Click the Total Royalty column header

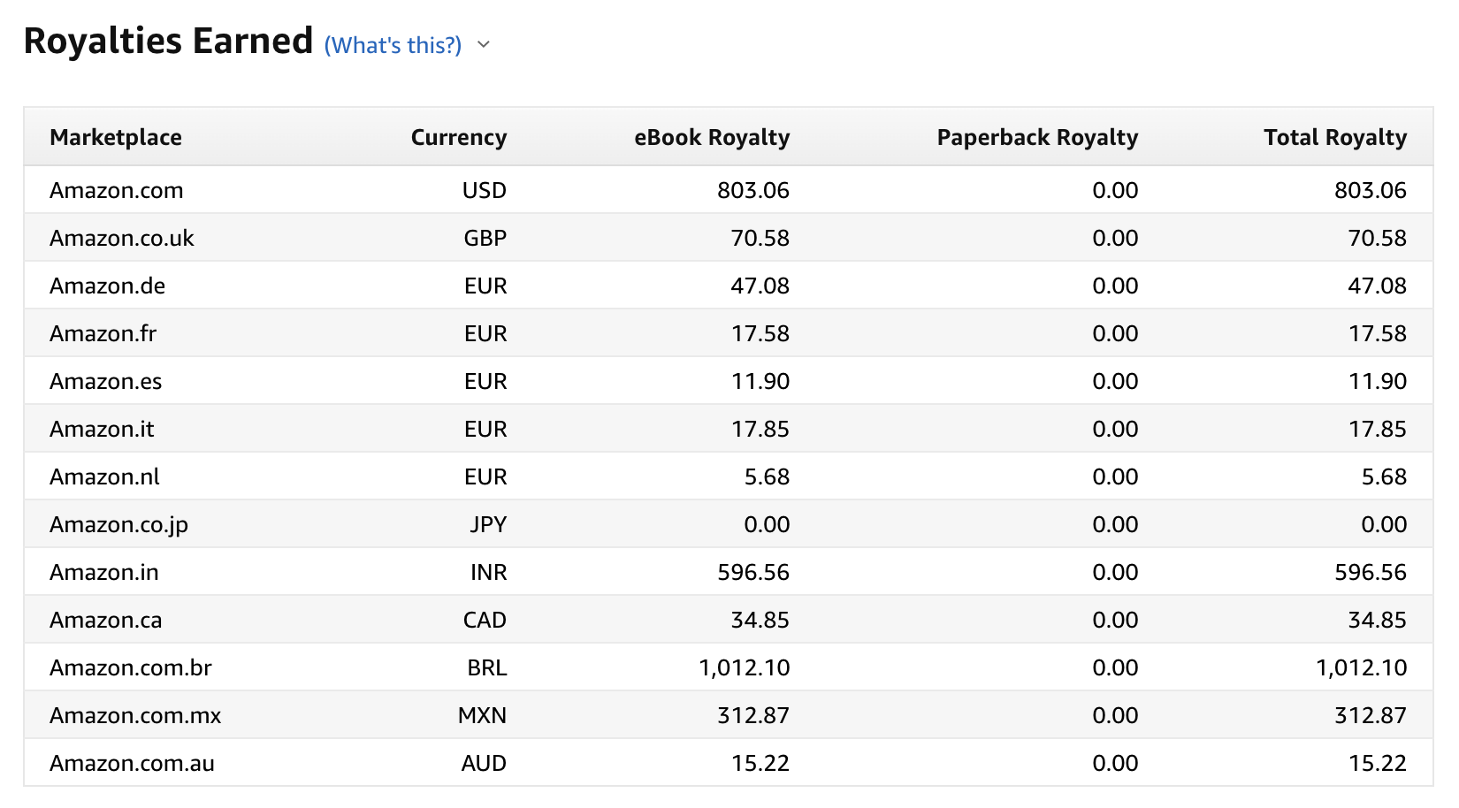pos(1334,137)
